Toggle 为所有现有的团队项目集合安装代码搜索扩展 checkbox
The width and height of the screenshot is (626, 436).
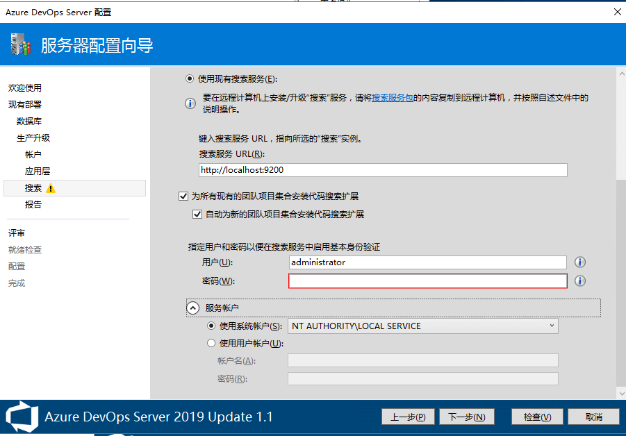click(x=183, y=197)
